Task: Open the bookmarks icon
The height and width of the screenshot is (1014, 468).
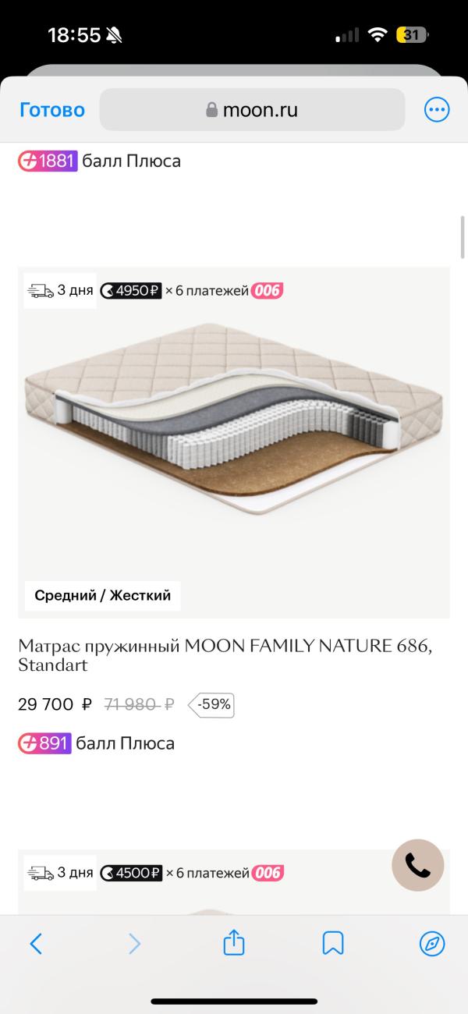Action: [333, 944]
